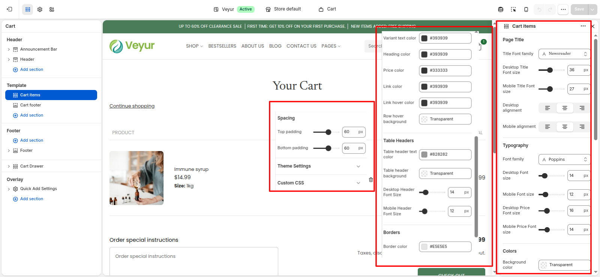
Task: Open the Save button dropdown arrow
Action: coord(592,9)
